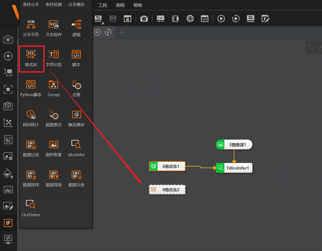This screenshot has width=322, height=251.
Task: Select the 条件分支 tool
Action: pos(31,5)
